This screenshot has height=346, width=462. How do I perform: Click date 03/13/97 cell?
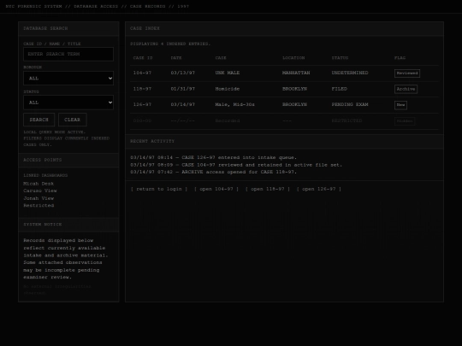pos(183,73)
